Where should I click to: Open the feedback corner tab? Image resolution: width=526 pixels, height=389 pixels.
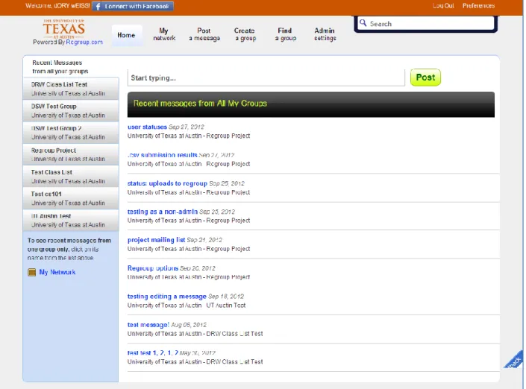tap(515, 361)
